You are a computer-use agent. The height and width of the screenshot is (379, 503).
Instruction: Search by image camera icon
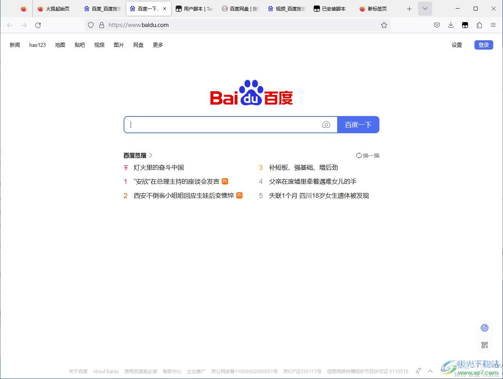point(326,125)
